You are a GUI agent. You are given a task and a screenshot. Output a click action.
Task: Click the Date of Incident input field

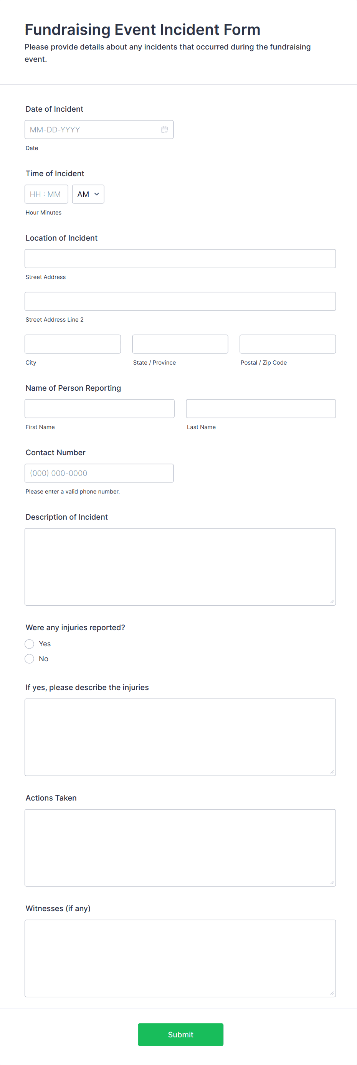coord(91,129)
